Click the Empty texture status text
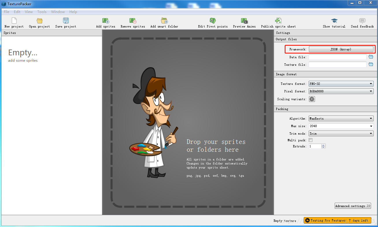The width and height of the screenshot is (378, 227). point(285,221)
